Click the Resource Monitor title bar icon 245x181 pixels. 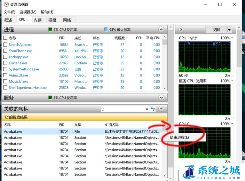pos(6,4)
